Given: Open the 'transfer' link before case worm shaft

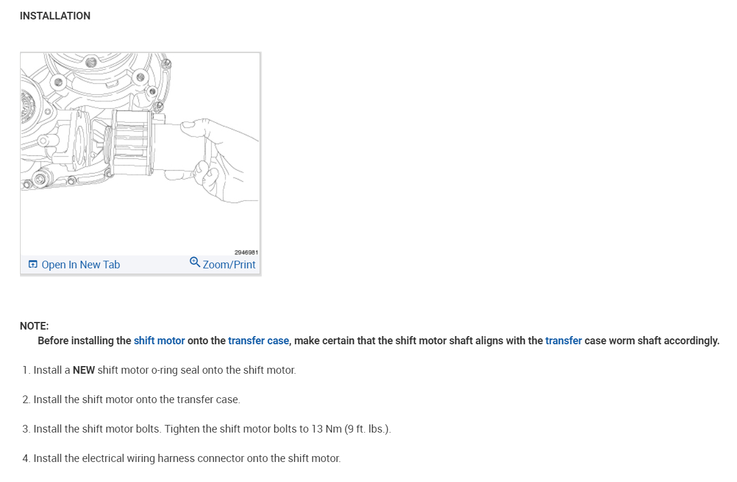Looking at the screenshot, I should click(563, 341).
